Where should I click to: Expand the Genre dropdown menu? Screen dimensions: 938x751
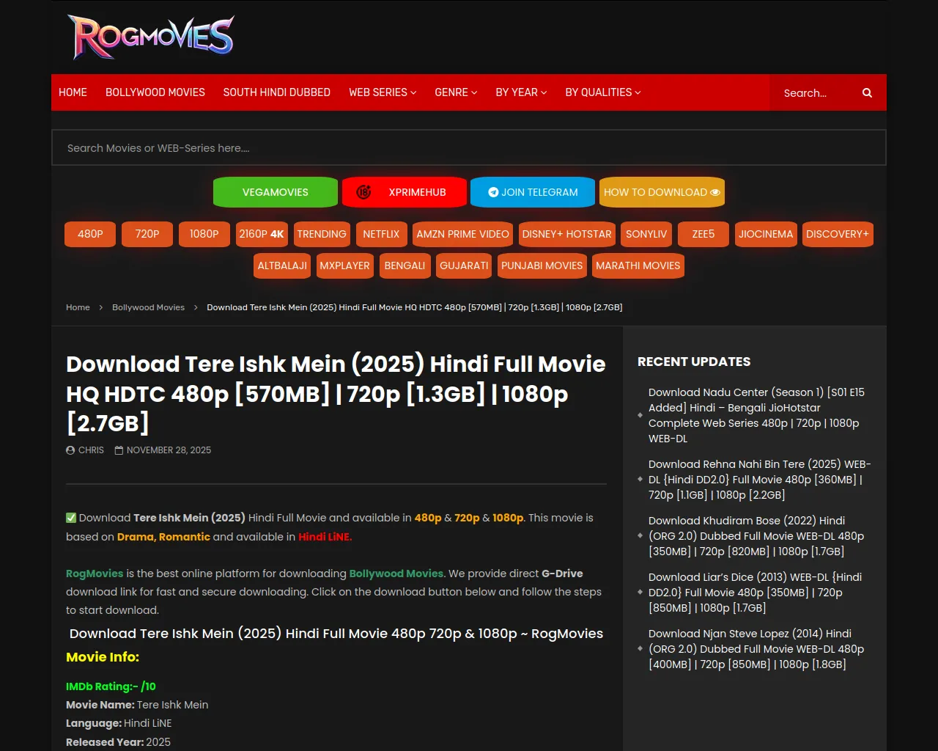point(456,92)
